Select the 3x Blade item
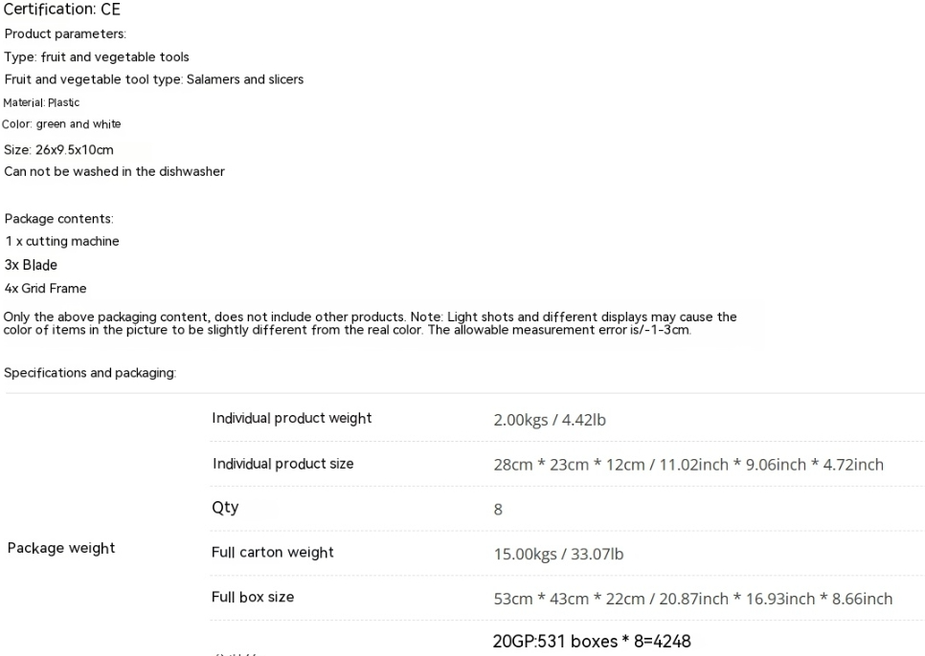 (x=31, y=265)
